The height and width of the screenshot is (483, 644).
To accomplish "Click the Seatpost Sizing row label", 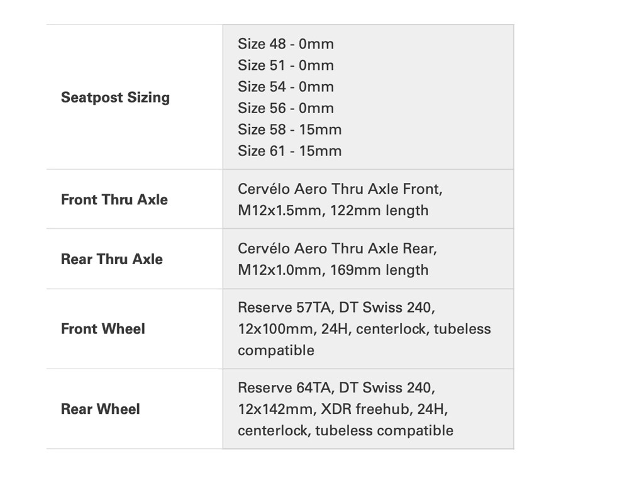I will pos(115,97).
